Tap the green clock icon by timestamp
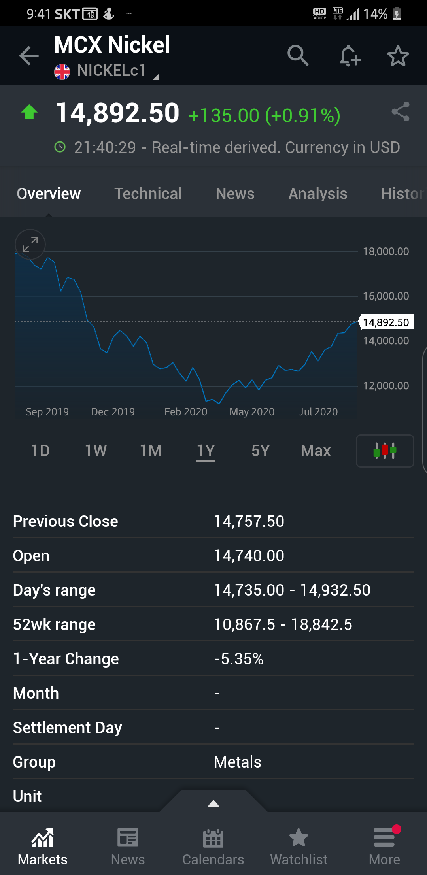 click(x=60, y=147)
